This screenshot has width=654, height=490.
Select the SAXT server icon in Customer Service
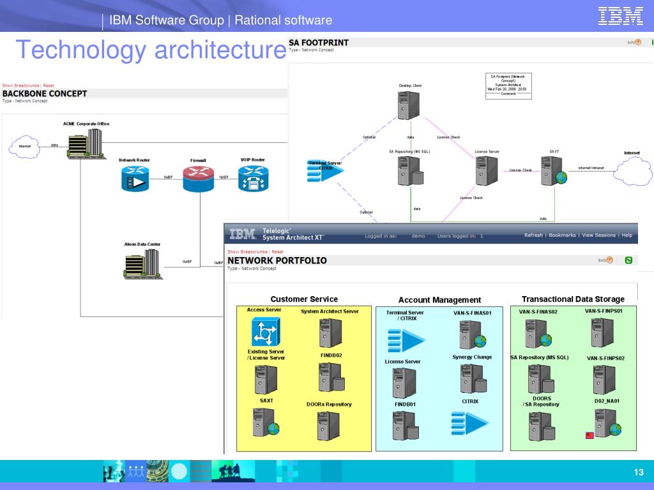[x=266, y=422]
